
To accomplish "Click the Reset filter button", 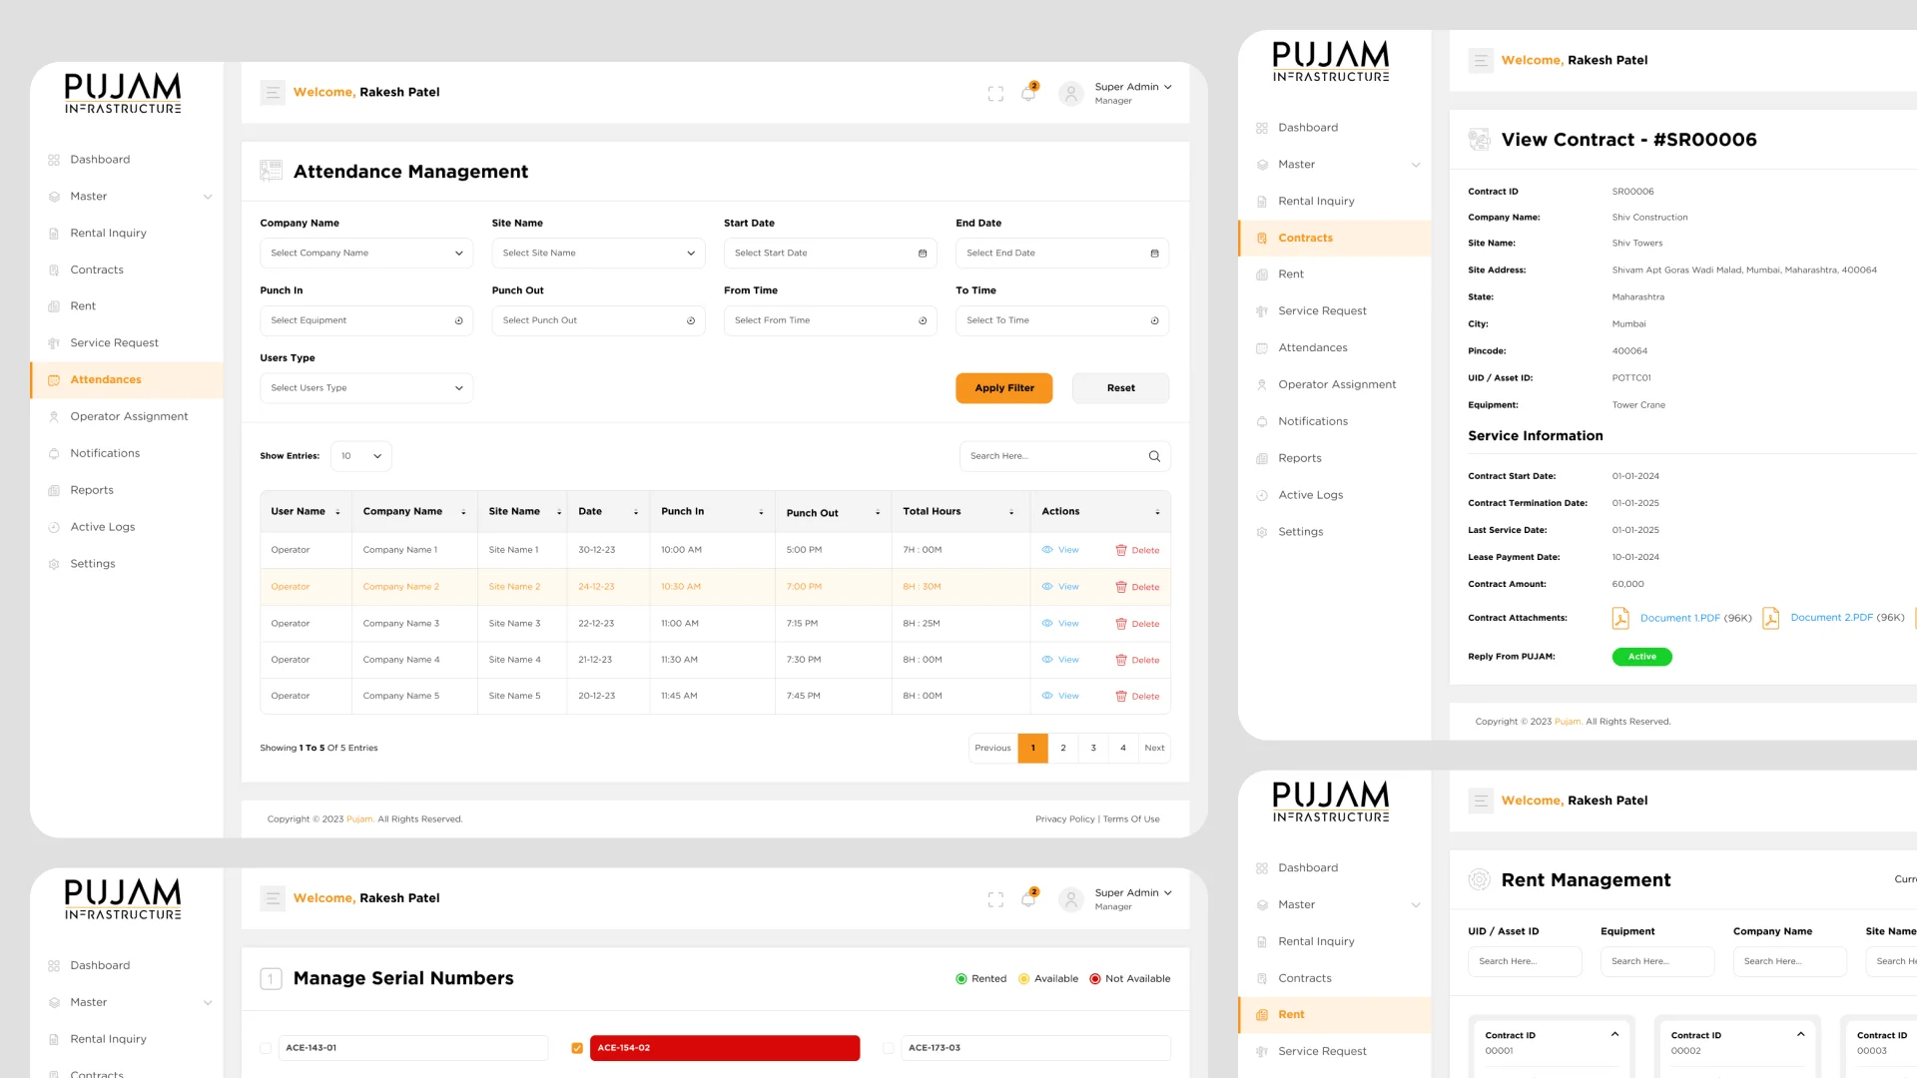I will pyautogui.click(x=1120, y=388).
